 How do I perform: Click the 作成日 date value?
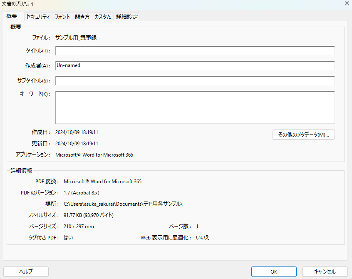[77, 132]
